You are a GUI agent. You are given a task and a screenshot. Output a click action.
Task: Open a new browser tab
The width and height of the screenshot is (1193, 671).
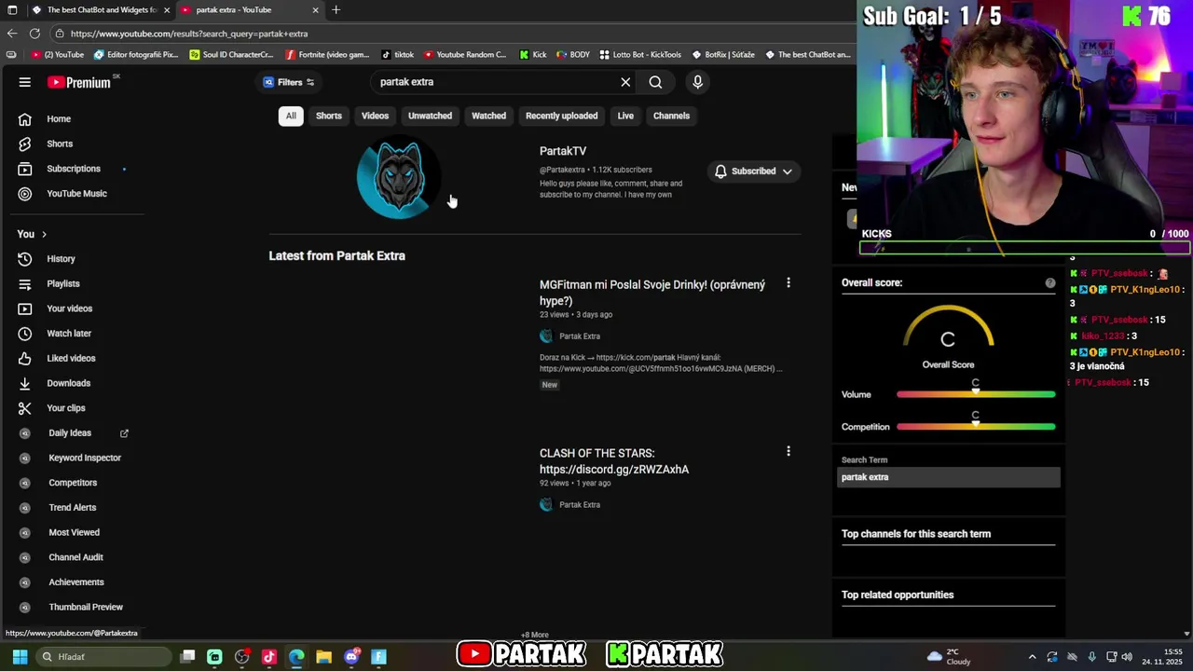tap(336, 10)
